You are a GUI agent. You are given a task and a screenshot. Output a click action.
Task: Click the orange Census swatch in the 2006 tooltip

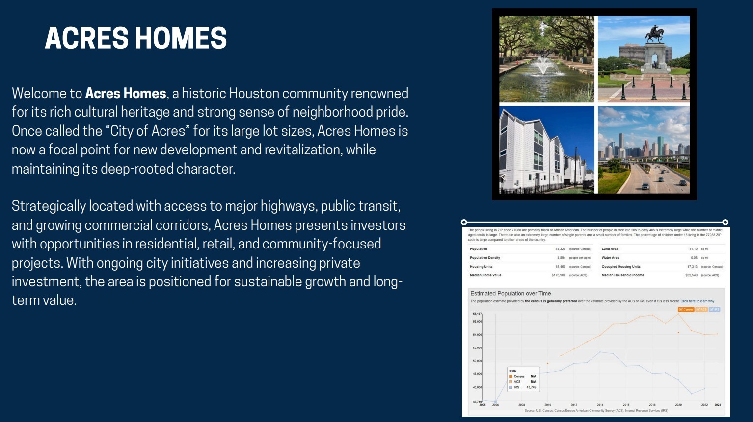click(x=511, y=376)
